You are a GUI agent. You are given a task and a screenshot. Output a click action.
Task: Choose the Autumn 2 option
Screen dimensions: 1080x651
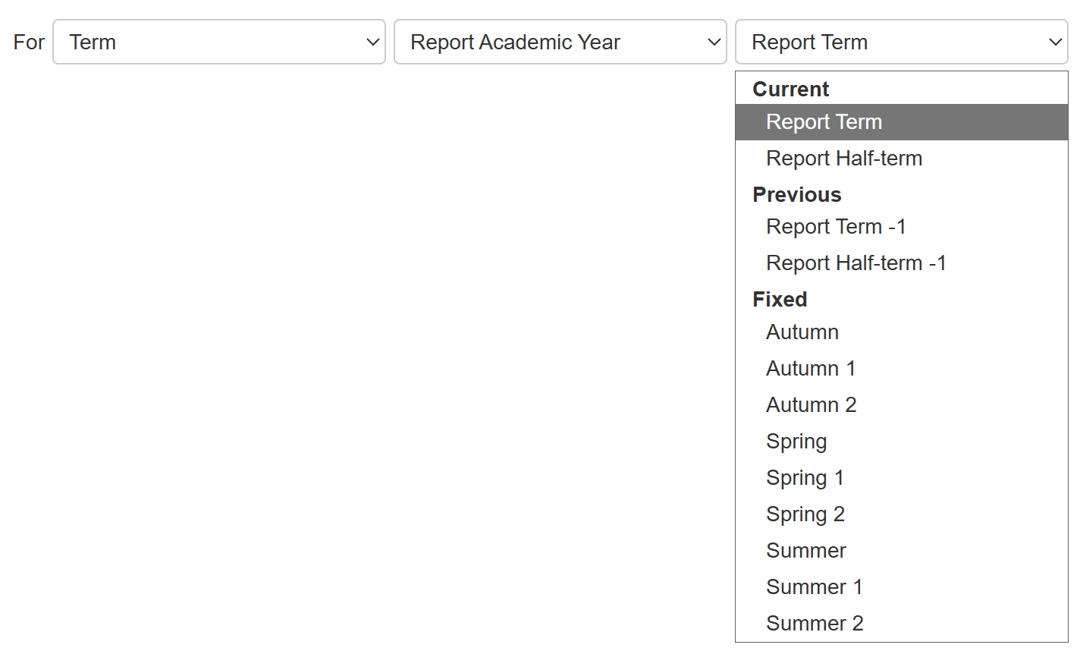(812, 405)
